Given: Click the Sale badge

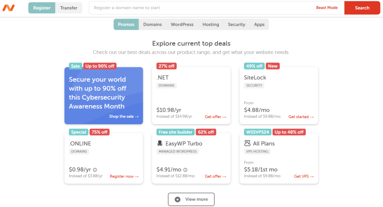Looking at the screenshot, I should 75,66.
